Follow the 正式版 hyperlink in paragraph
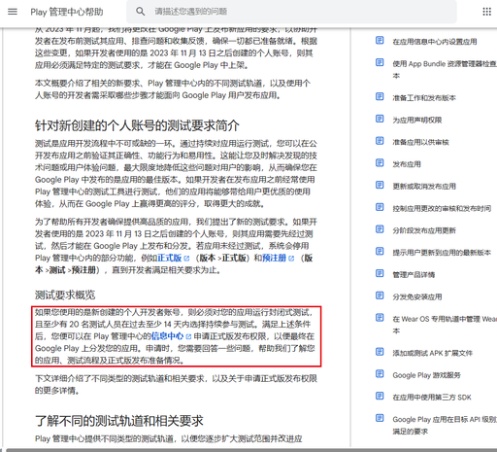Viewport: 497px width, 452px height. tap(170, 259)
